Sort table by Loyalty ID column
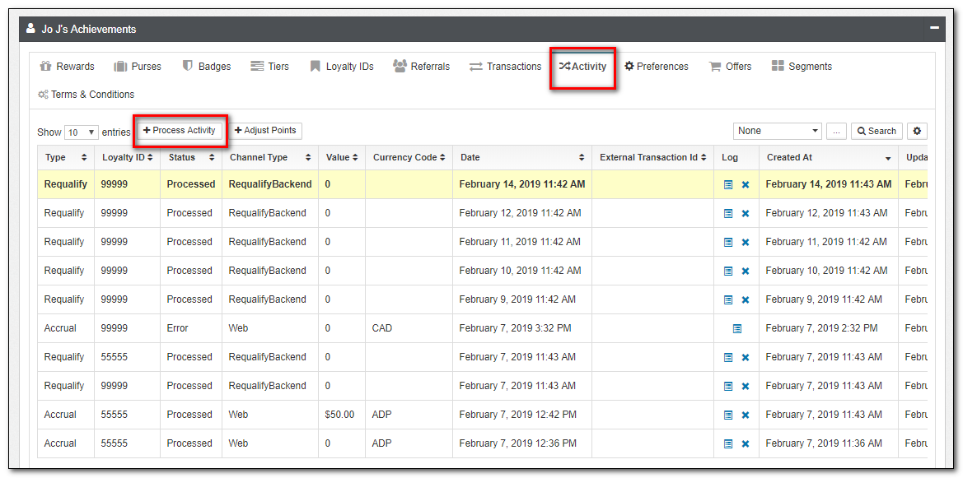The image size is (963, 478). [127, 158]
